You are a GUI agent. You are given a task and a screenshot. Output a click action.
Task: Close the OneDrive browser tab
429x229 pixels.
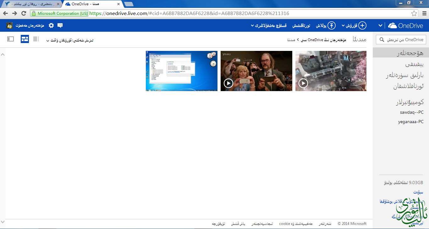point(118,4)
